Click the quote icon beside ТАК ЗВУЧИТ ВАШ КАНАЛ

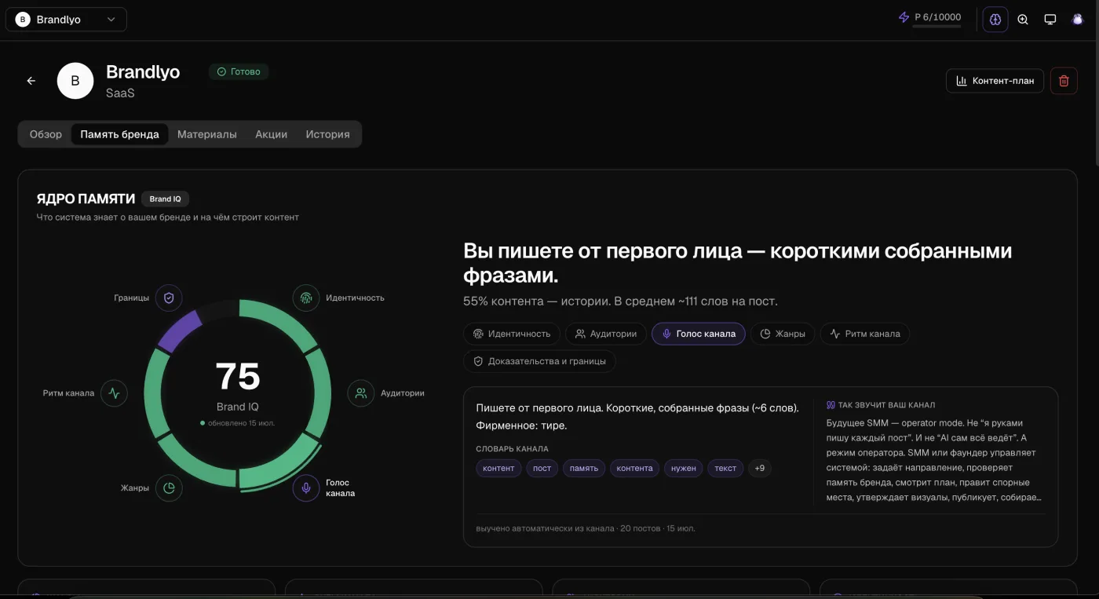pos(831,405)
